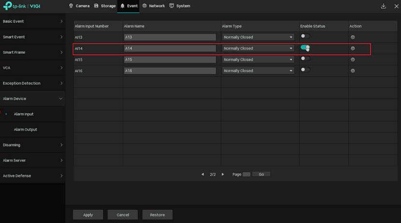Click the Apply button
401x223 pixels.
click(88, 215)
